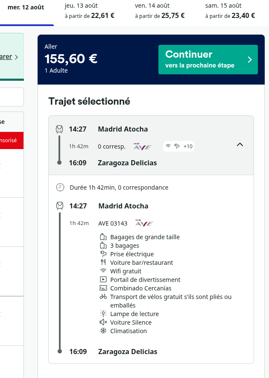Click the Voiture bar/restaurant cutlery icon
Image resolution: width=269 pixels, height=378 pixels.
pyautogui.click(x=103, y=262)
